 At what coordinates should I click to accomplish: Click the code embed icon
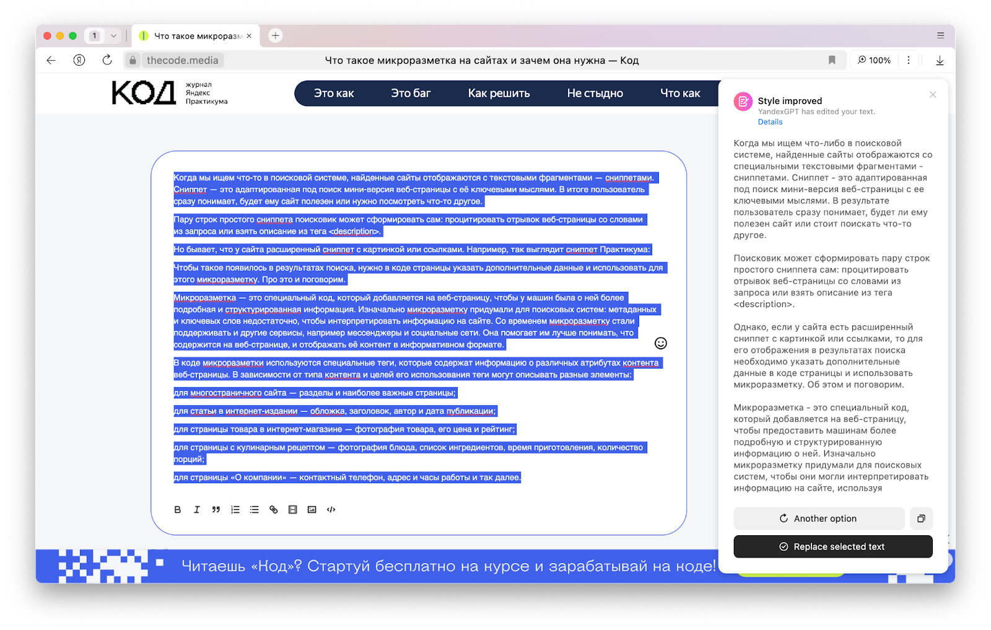pyautogui.click(x=331, y=510)
